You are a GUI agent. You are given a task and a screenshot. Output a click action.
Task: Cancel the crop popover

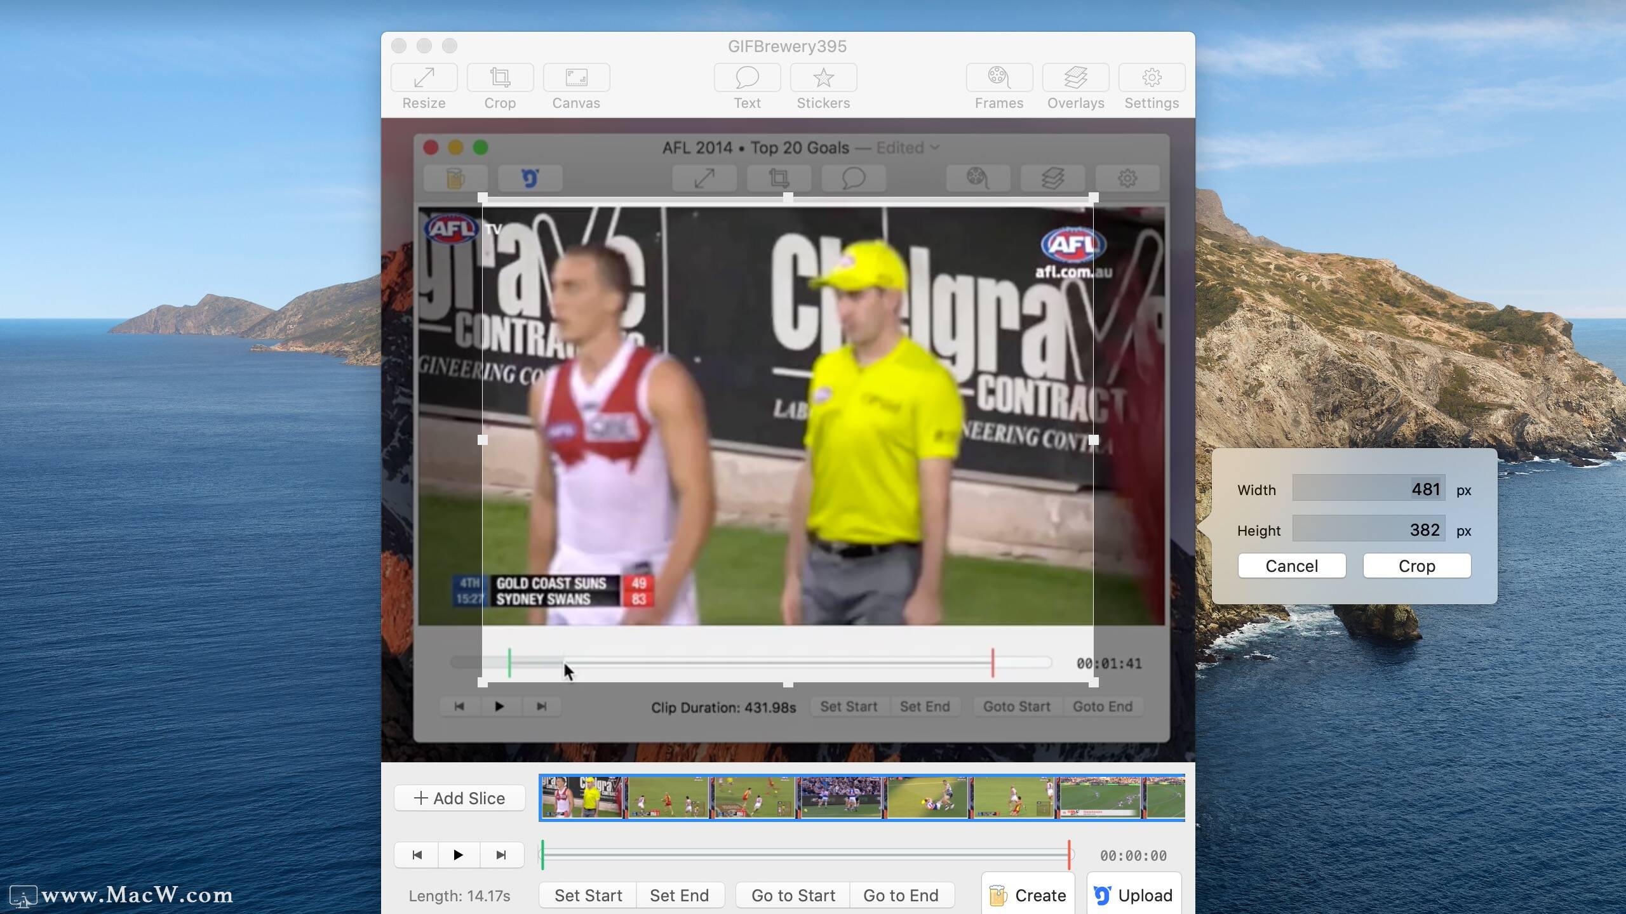[x=1292, y=566]
